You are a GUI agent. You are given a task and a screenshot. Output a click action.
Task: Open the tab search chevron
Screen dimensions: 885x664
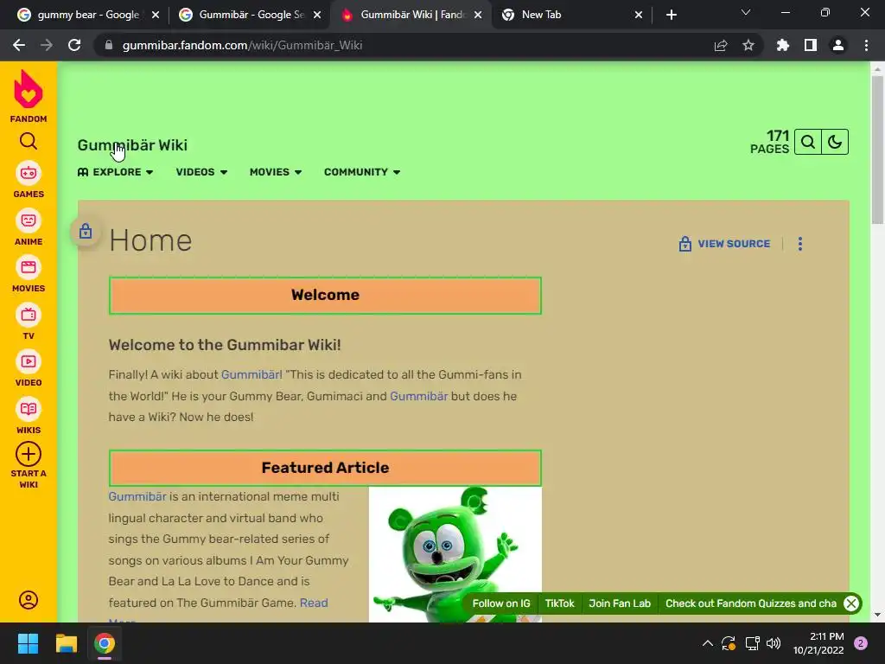(746, 12)
